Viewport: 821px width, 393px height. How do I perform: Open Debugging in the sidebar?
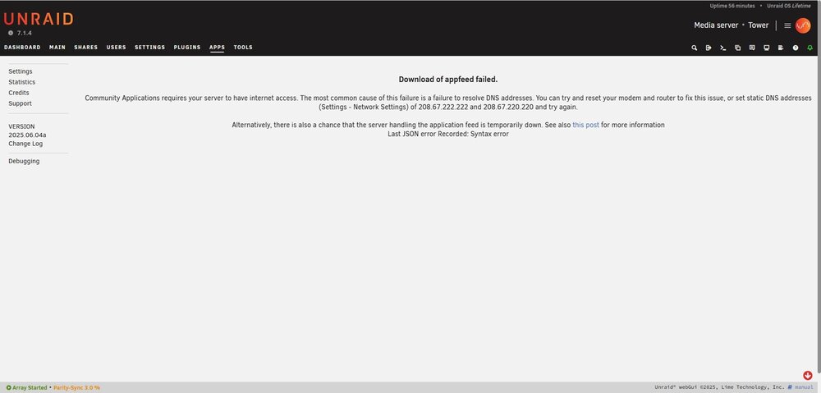24,161
